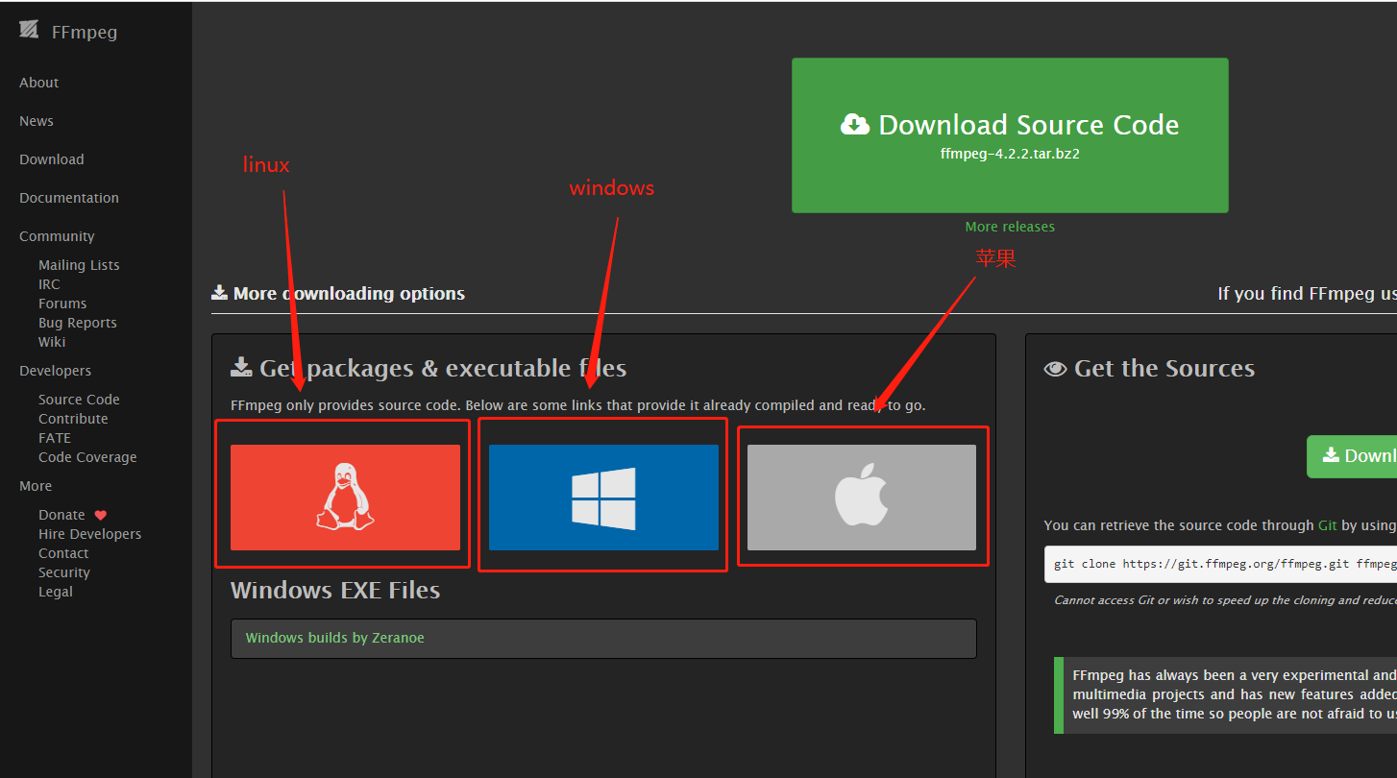Viewport: 1397px width, 778px height.
Task: Click the Git link in sources text
Action: click(x=1328, y=525)
